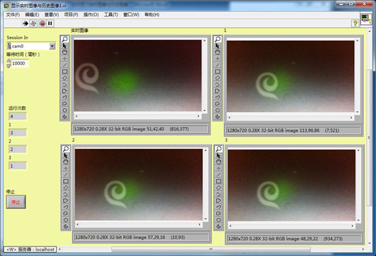Click horizontal scrollbar of the window bottom
Viewport: 376px width, 256px height.
click(211, 249)
